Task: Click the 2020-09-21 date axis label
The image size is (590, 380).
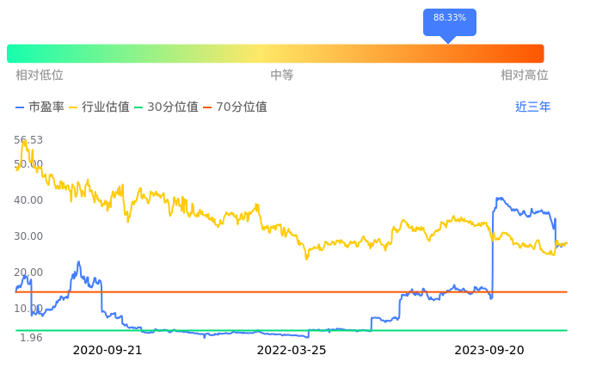Action: coord(108,351)
